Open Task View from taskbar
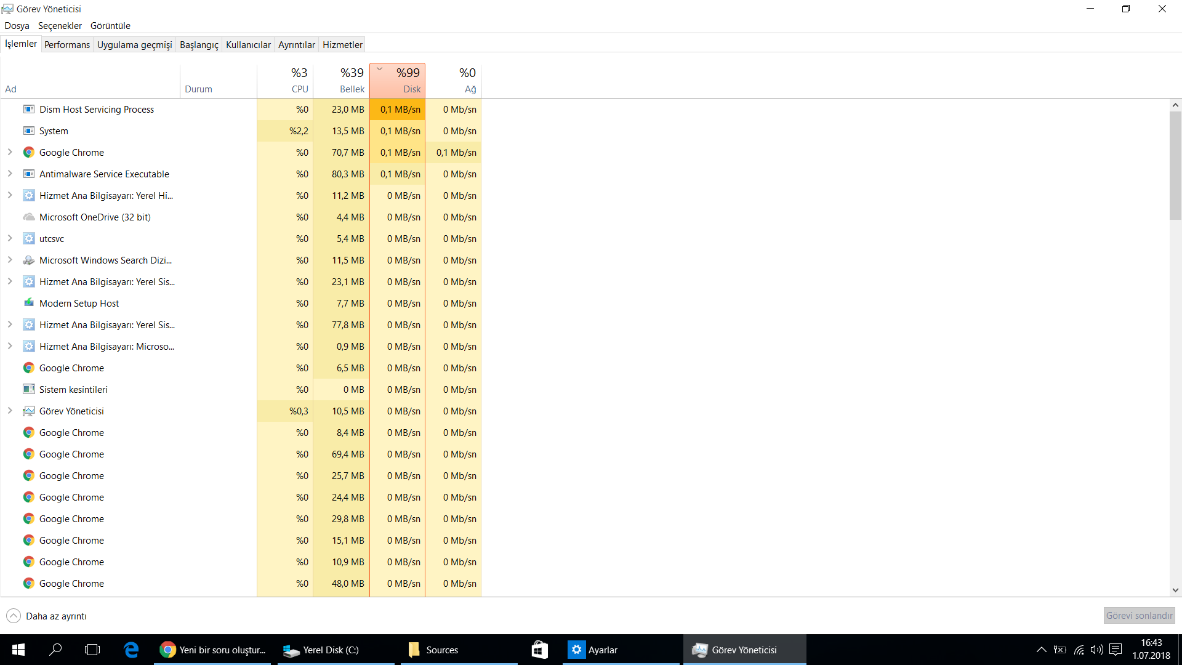 pyautogui.click(x=92, y=650)
